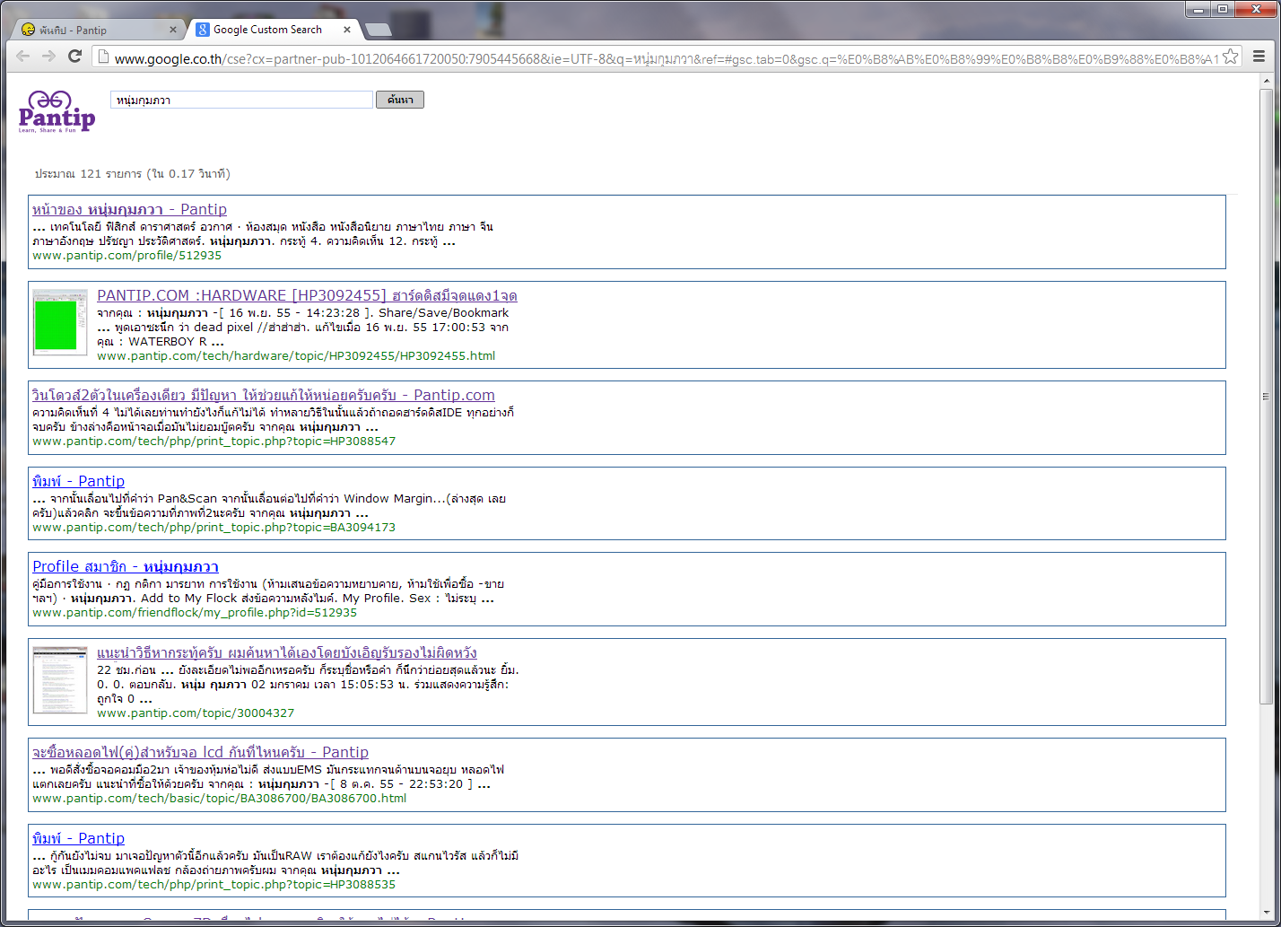Click the ค้นหา search button
The image size is (1281, 927).
coord(400,100)
